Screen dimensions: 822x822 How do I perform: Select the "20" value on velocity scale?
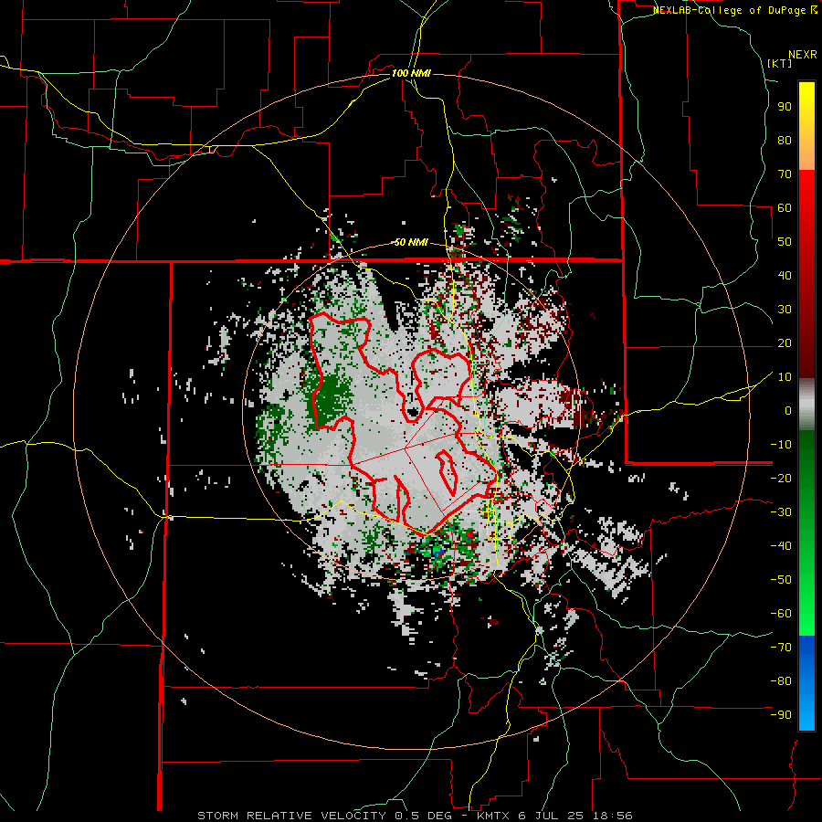tap(785, 343)
